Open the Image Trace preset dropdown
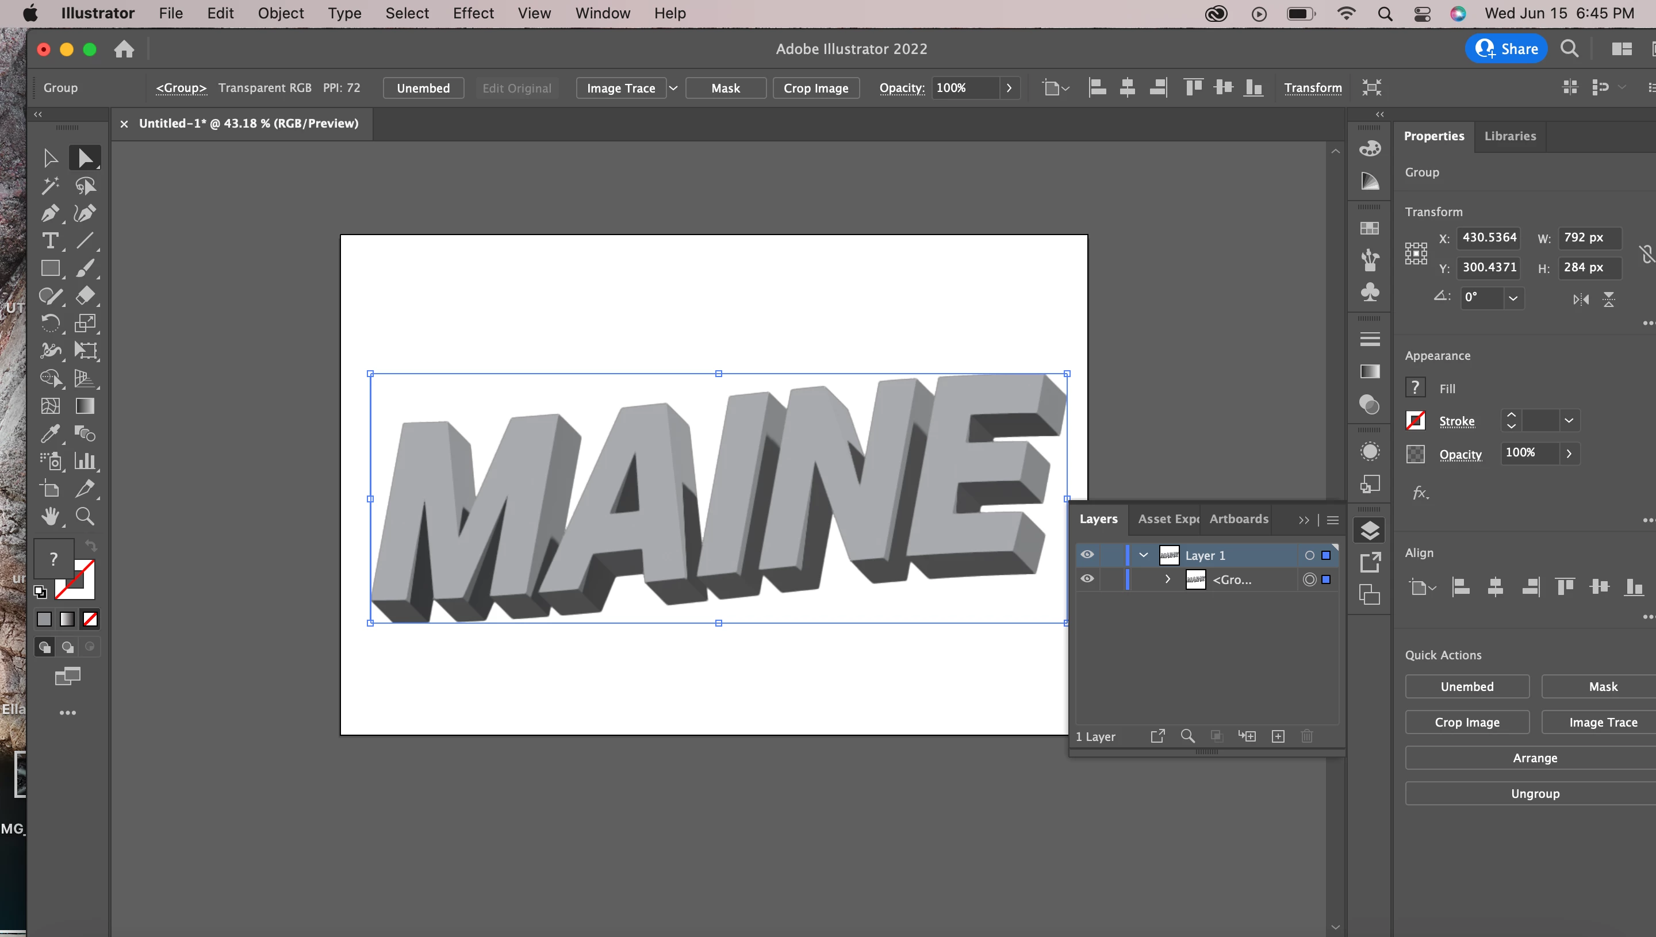The width and height of the screenshot is (1656, 937). (673, 88)
